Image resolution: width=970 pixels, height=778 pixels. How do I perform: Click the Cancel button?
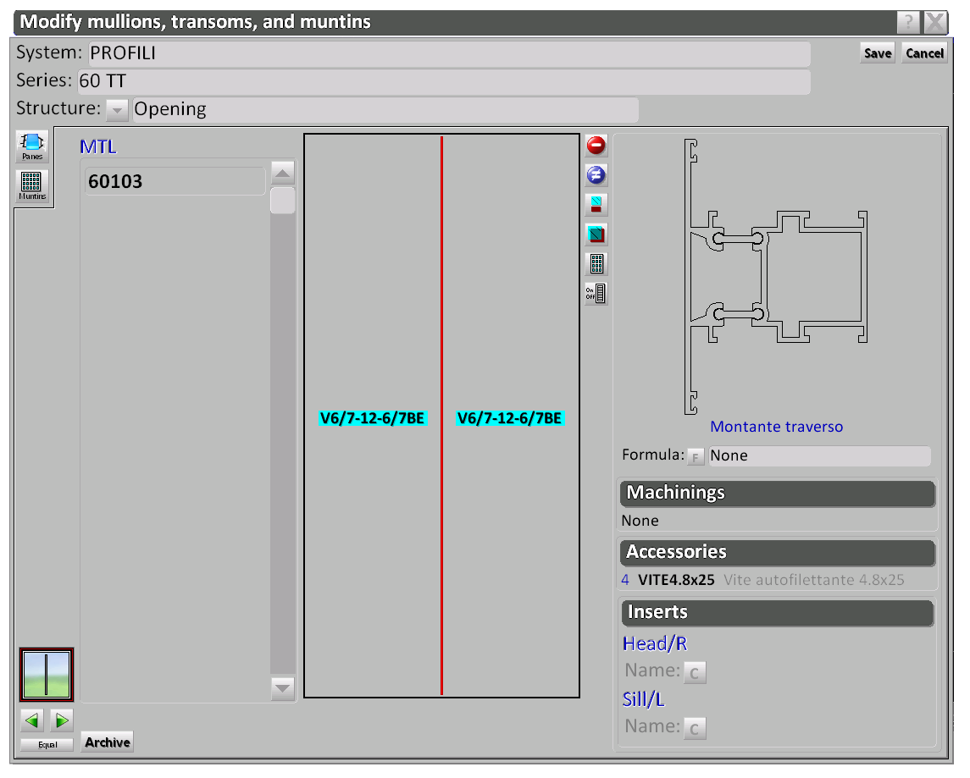coord(924,53)
